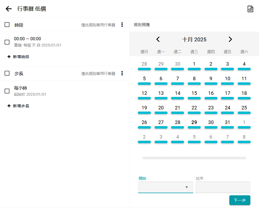Check the 00:00 — 00:00 time slot
This screenshot has height=211, width=259.
click(7, 42)
